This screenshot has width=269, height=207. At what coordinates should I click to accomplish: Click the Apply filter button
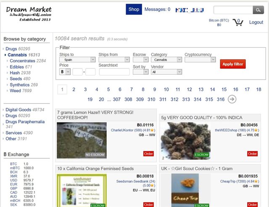tap(232, 64)
